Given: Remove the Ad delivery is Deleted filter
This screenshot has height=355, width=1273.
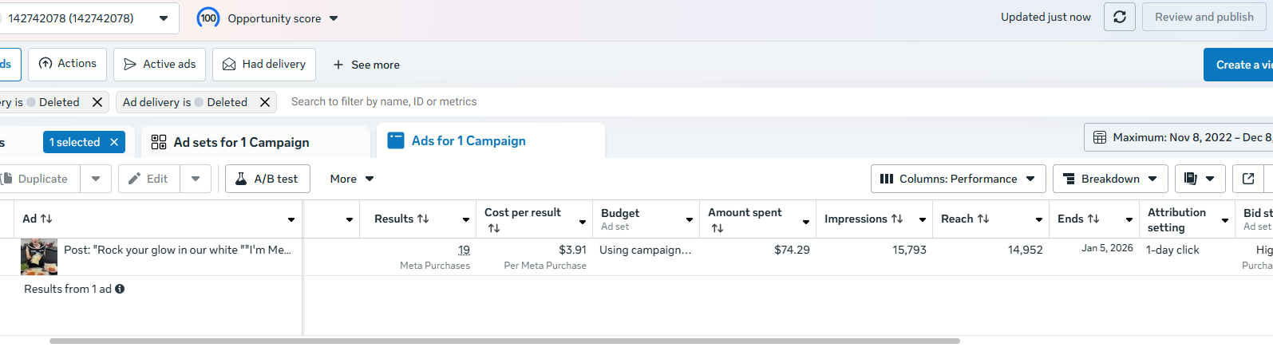Looking at the screenshot, I should click(x=265, y=102).
